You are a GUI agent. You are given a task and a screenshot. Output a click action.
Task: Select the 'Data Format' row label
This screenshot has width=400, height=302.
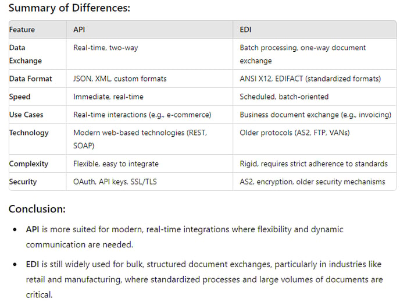30,79
